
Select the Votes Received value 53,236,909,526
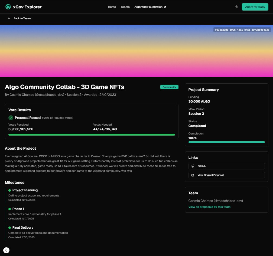point(21,129)
